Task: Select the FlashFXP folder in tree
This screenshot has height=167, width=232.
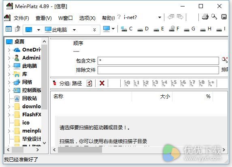Action: click(x=28, y=115)
